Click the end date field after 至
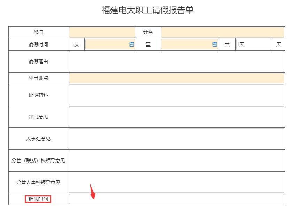This screenshot has width=292, height=206. click(186, 44)
